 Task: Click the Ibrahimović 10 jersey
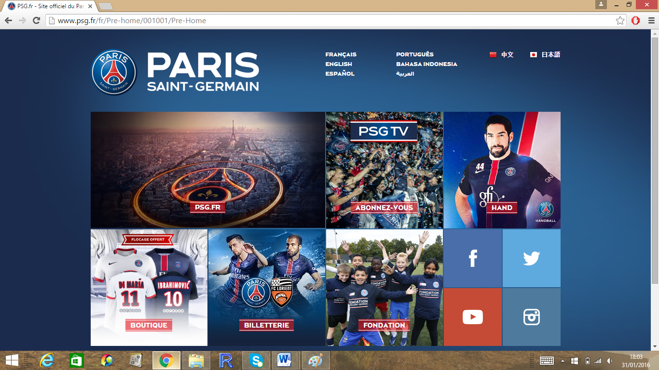tap(173, 296)
